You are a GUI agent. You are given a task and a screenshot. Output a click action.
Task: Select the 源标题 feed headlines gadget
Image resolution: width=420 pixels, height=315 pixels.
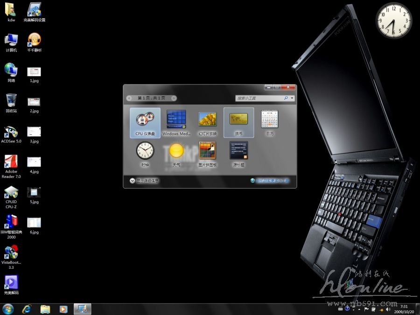tap(238, 154)
